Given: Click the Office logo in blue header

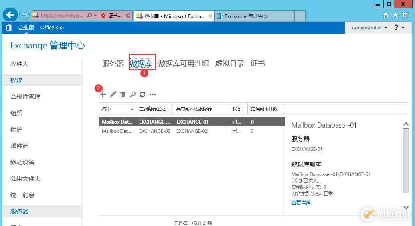Looking at the screenshot, I should point(8,28).
